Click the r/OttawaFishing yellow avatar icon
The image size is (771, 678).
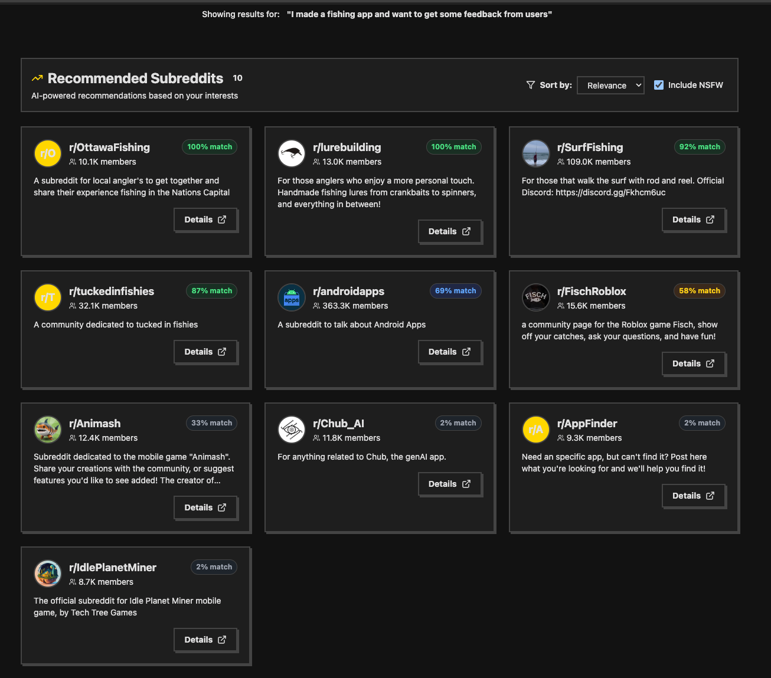48,153
